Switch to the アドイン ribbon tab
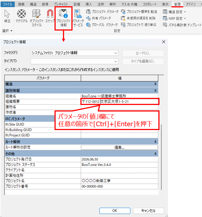The image size is (202, 217). tap(191, 4)
